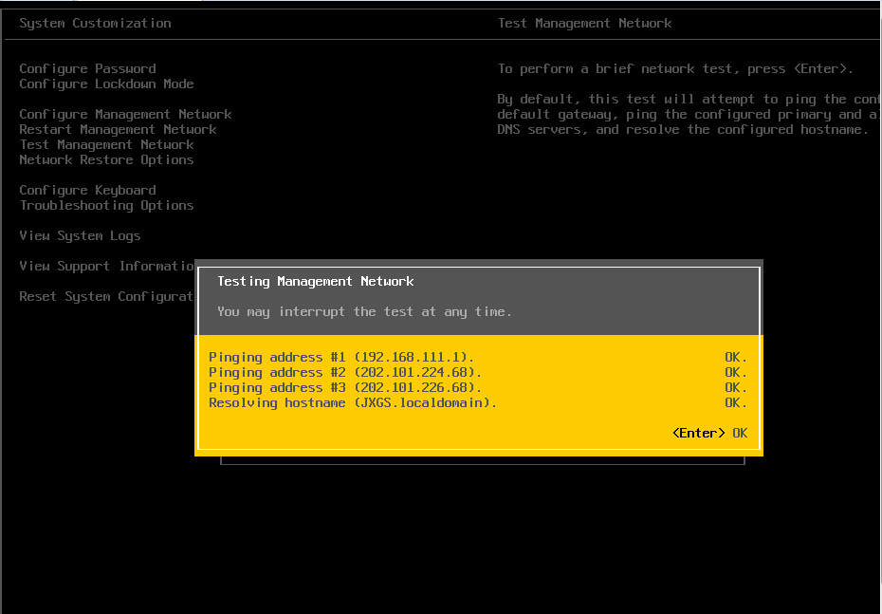Click System Customization header
Image resolution: width=882 pixels, height=614 pixels.
[x=95, y=23]
